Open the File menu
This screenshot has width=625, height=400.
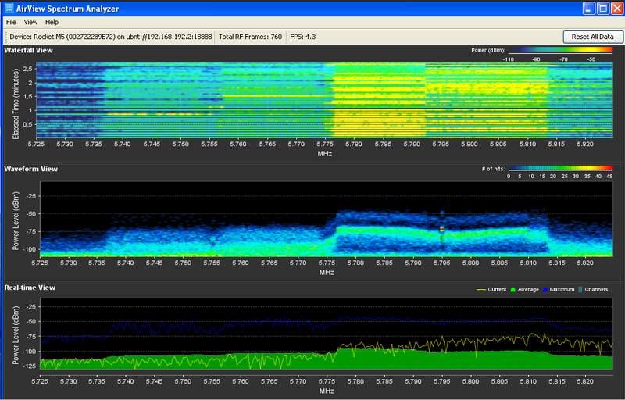[11, 23]
